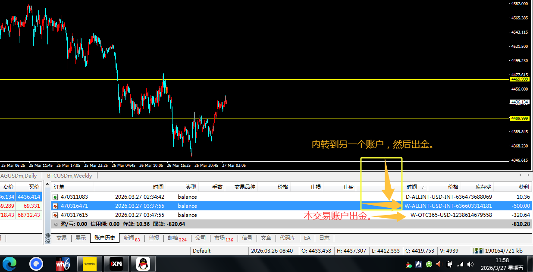Image resolution: width=533 pixels, height=272 pixels.
Task: Click the system tray volume speaker icon
Action: tap(470, 264)
